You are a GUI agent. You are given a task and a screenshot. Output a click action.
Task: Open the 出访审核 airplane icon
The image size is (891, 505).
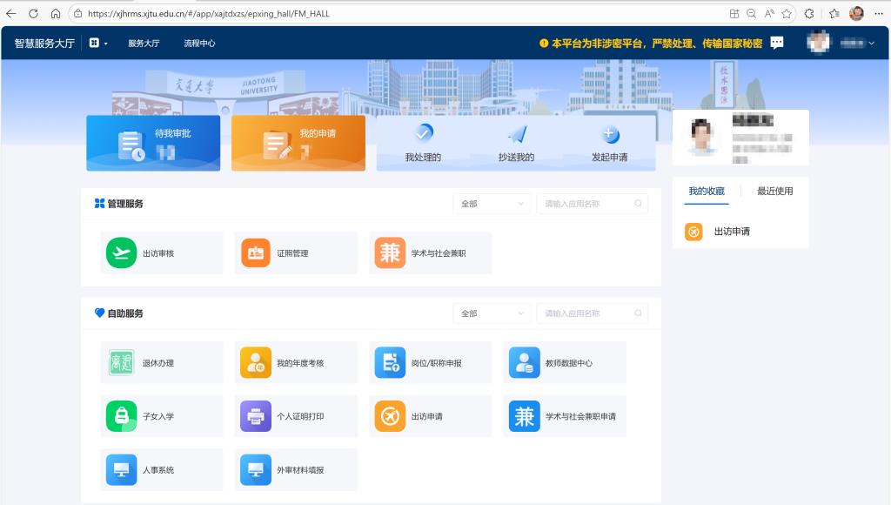coord(121,252)
